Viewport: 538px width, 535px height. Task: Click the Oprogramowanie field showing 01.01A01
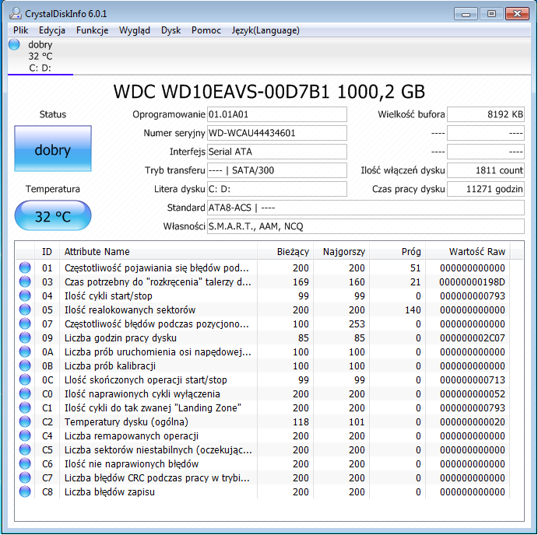[277, 114]
